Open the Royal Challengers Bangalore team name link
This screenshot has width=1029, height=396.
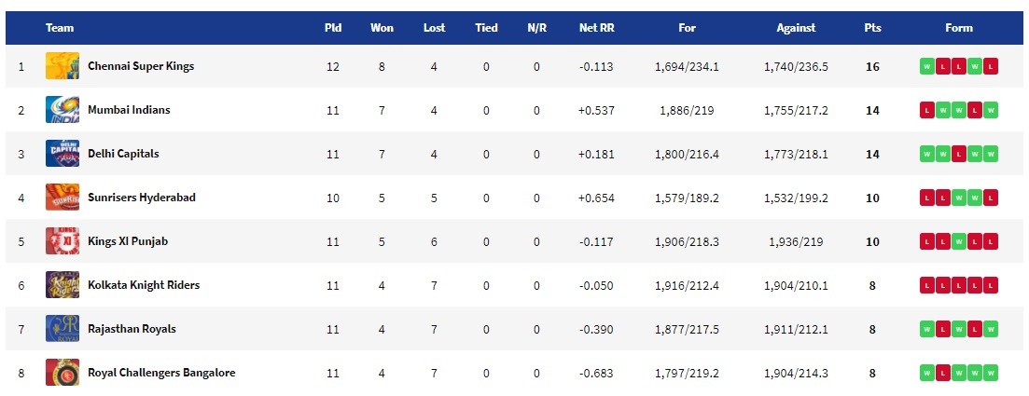(161, 373)
